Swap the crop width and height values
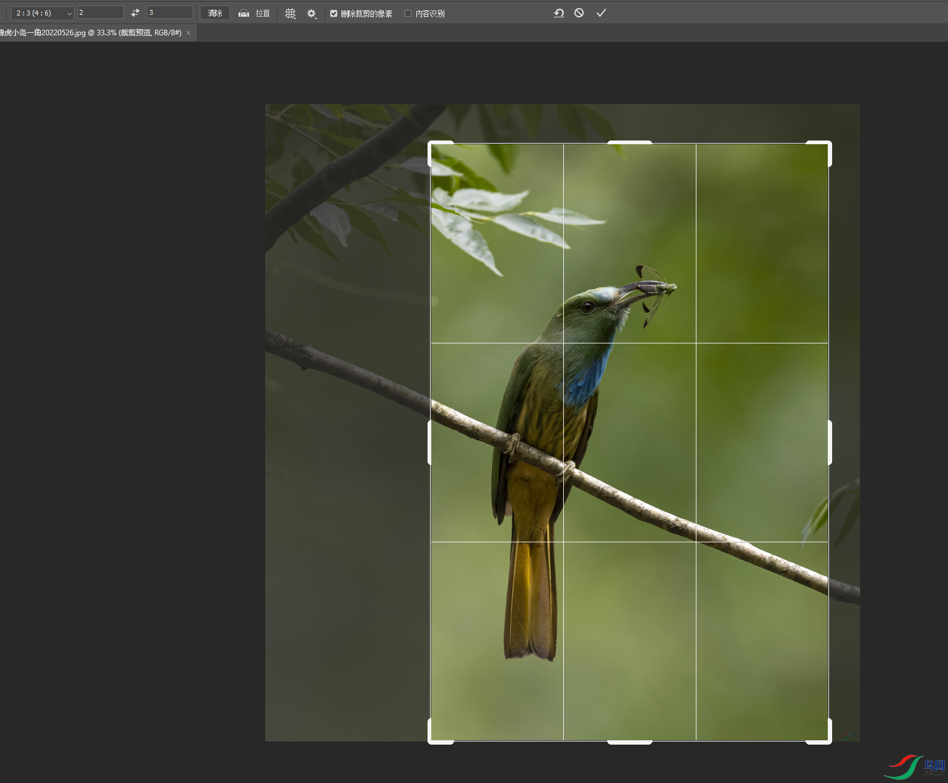 pyautogui.click(x=135, y=13)
